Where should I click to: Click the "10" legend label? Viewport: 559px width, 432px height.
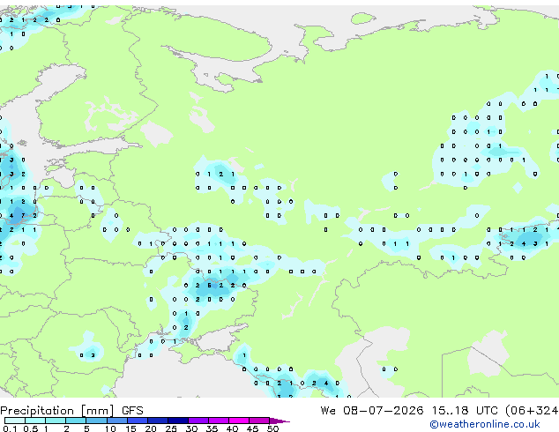[x=110, y=428]
